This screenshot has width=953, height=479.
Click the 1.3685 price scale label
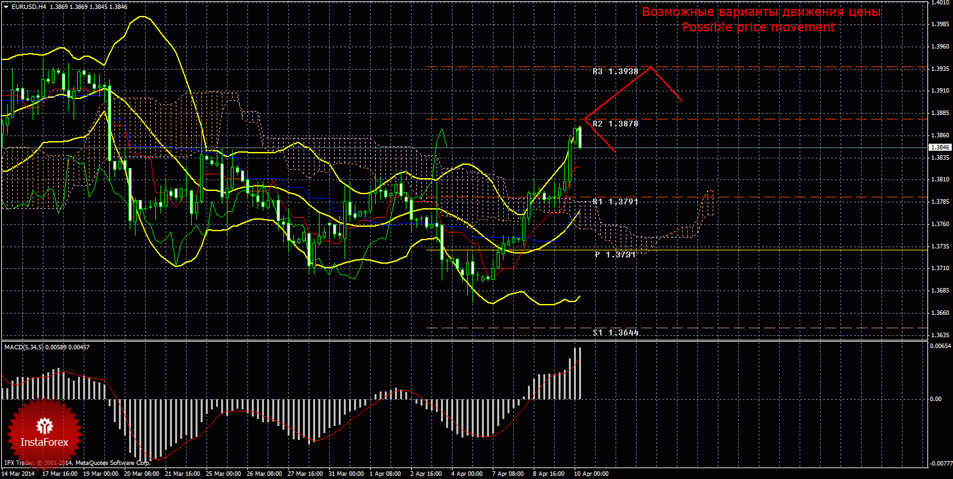940,291
